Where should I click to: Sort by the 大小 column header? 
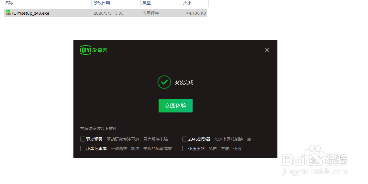(187, 3)
